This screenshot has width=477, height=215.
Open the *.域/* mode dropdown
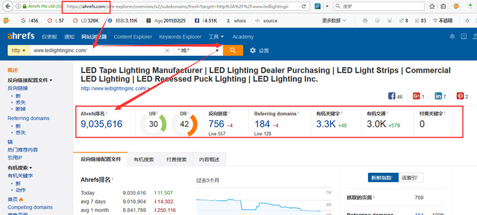(199, 51)
